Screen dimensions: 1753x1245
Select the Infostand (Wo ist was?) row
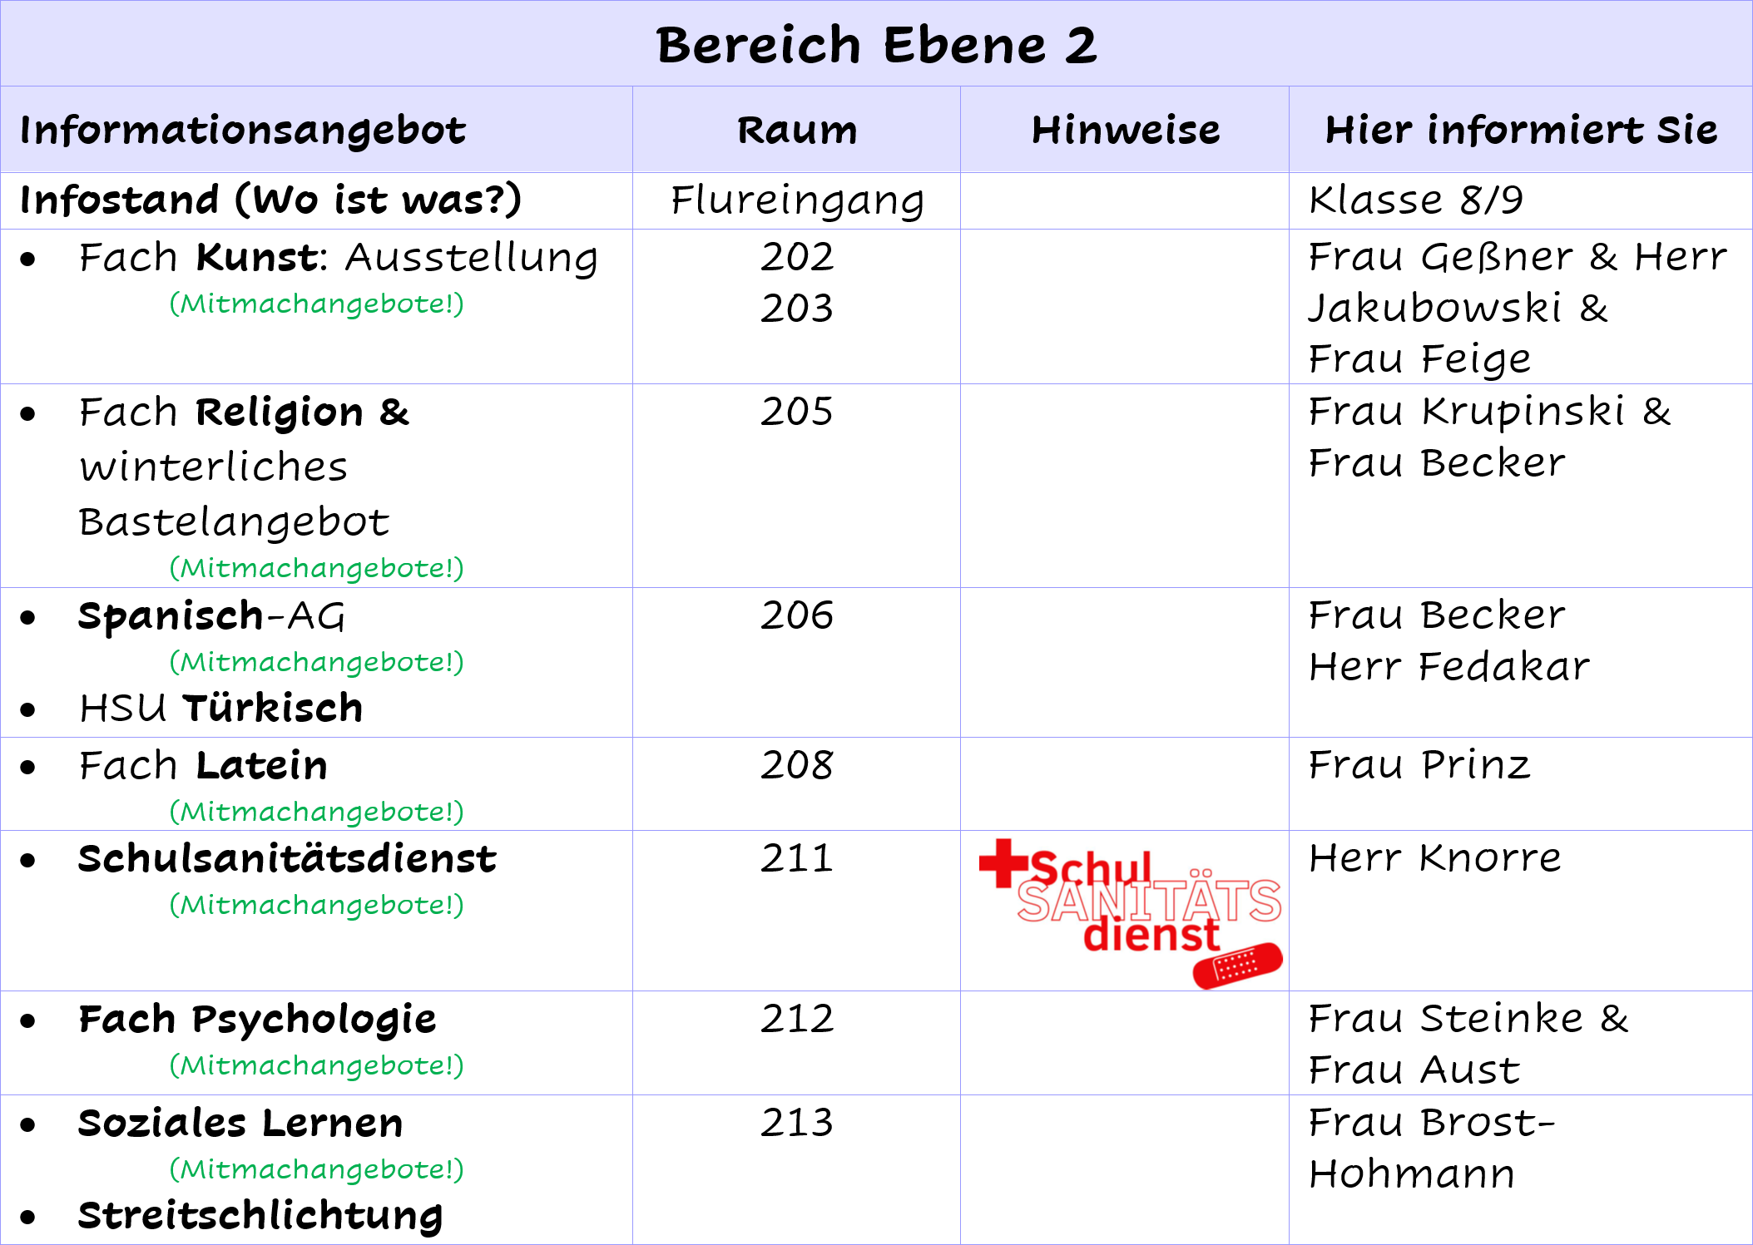876,200
